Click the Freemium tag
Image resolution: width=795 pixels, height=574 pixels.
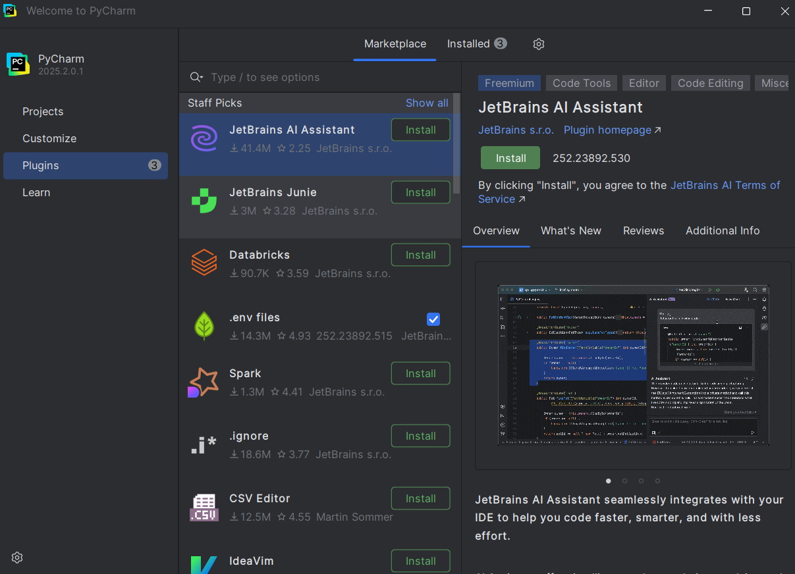[509, 83]
